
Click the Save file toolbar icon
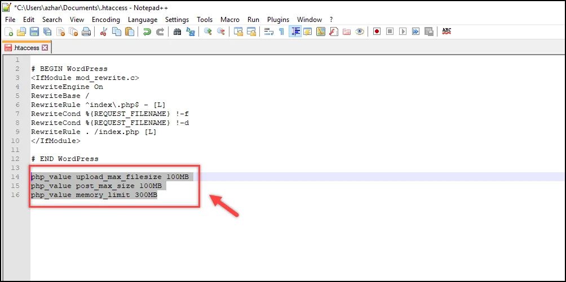(x=34, y=32)
